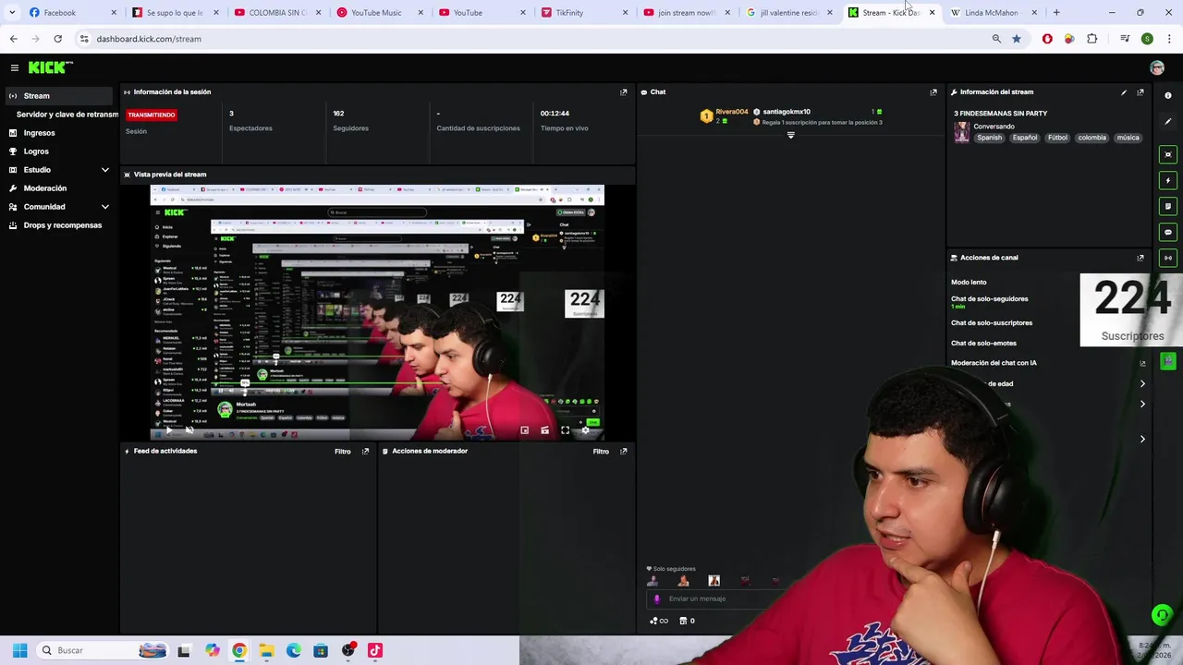Open File Explorer from the taskbar

coord(266,650)
